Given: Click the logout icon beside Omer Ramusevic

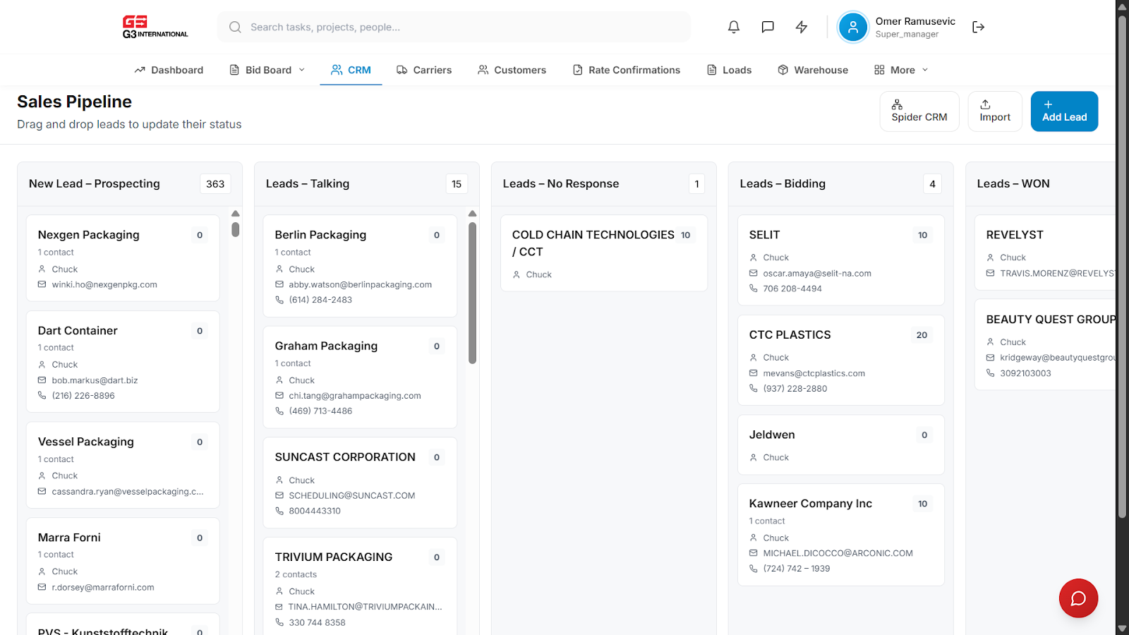Looking at the screenshot, I should click(978, 27).
